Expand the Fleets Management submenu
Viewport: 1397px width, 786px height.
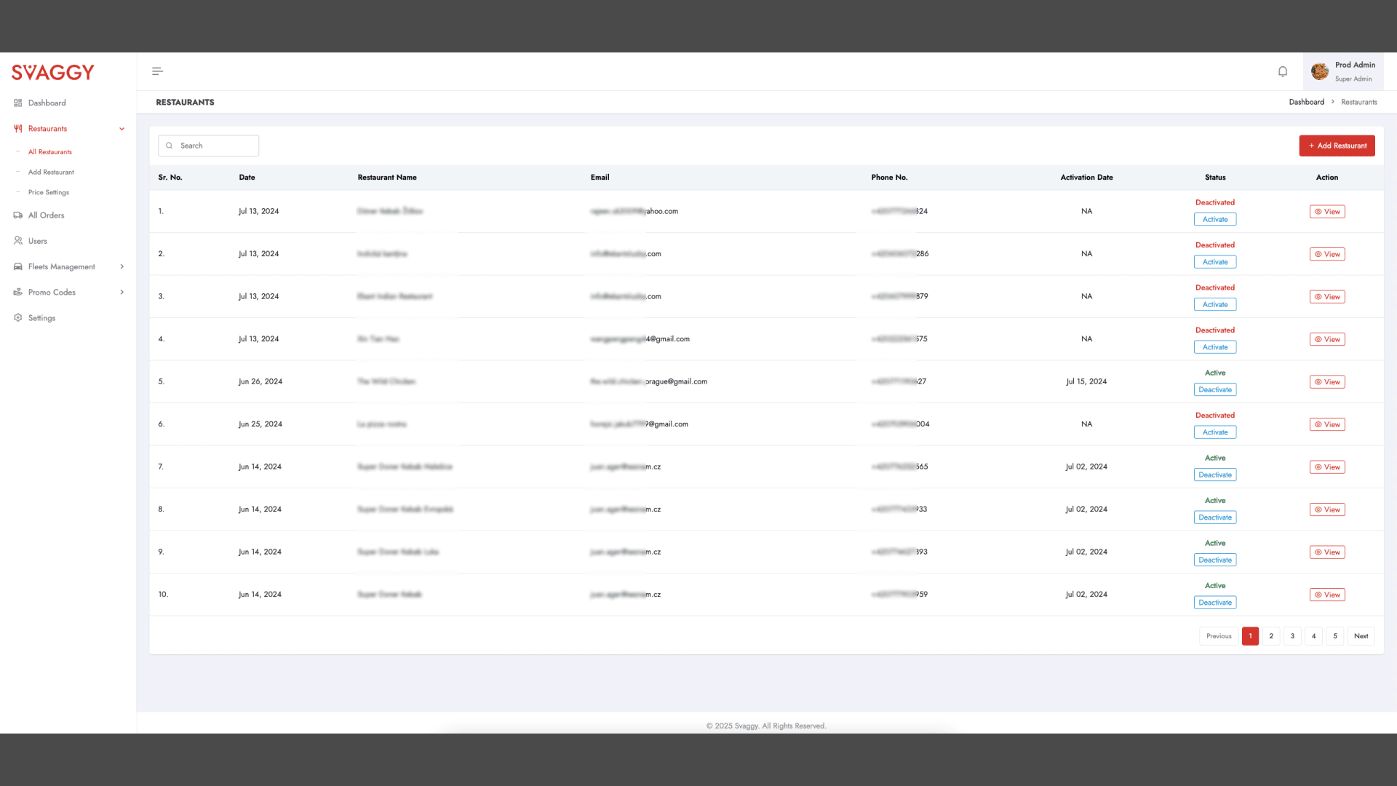point(122,266)
